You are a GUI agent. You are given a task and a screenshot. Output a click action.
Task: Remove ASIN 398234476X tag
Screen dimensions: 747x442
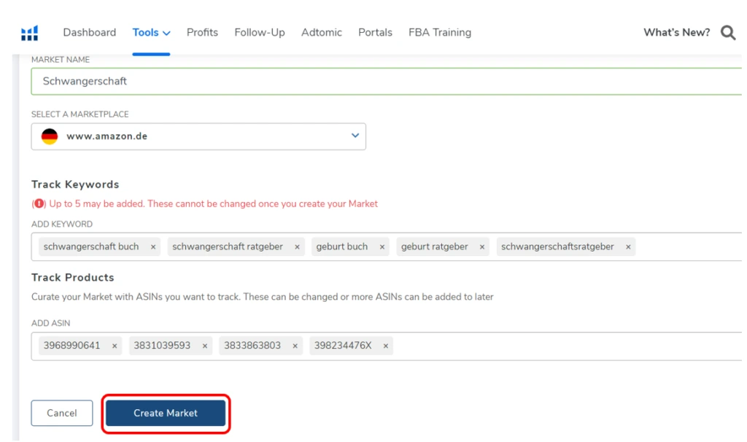(x=385, y=346)
